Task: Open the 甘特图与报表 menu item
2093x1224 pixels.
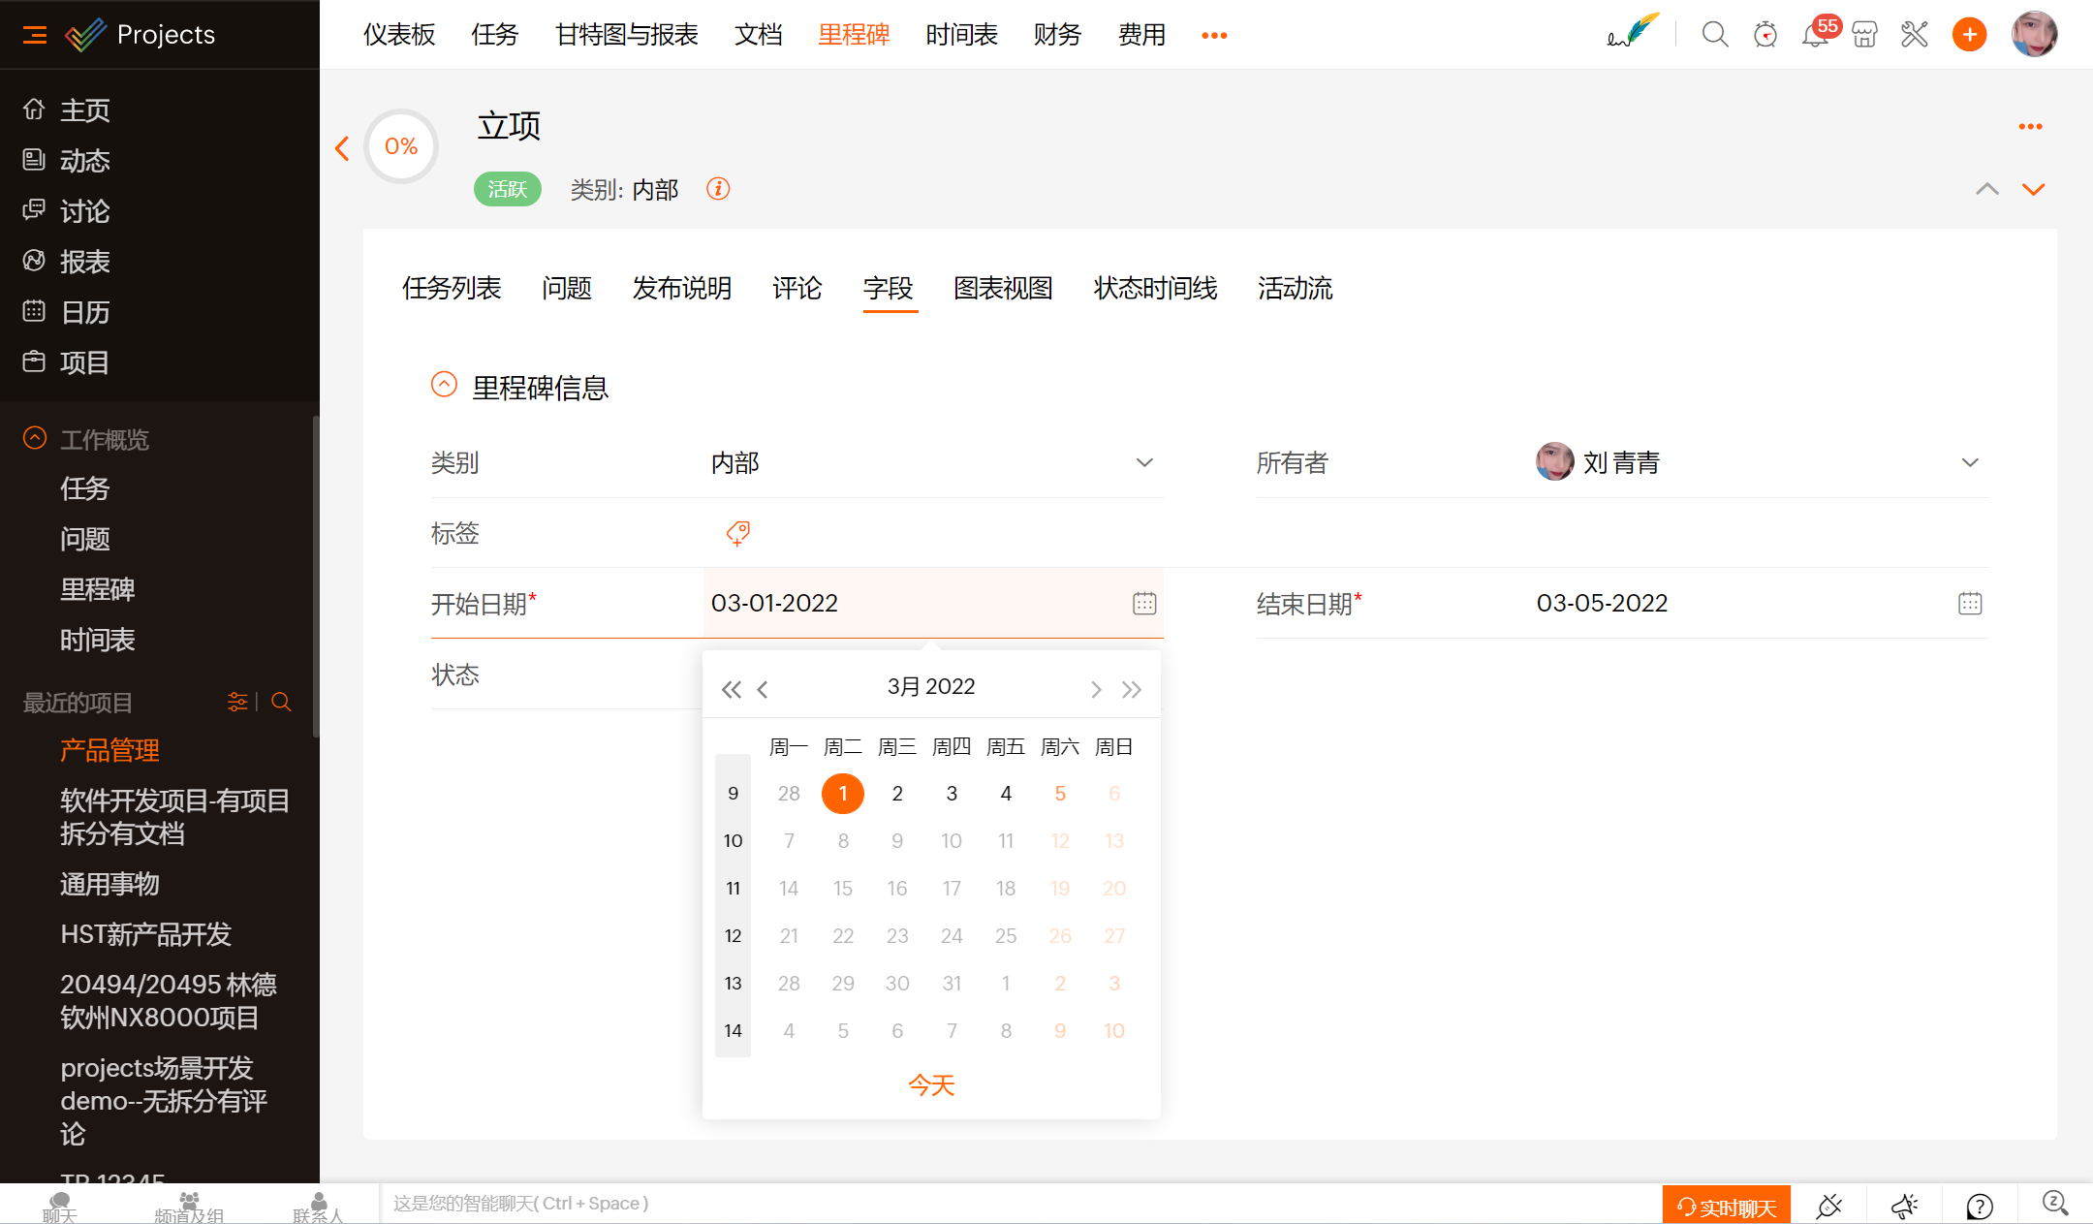Action: coord(626,35)
